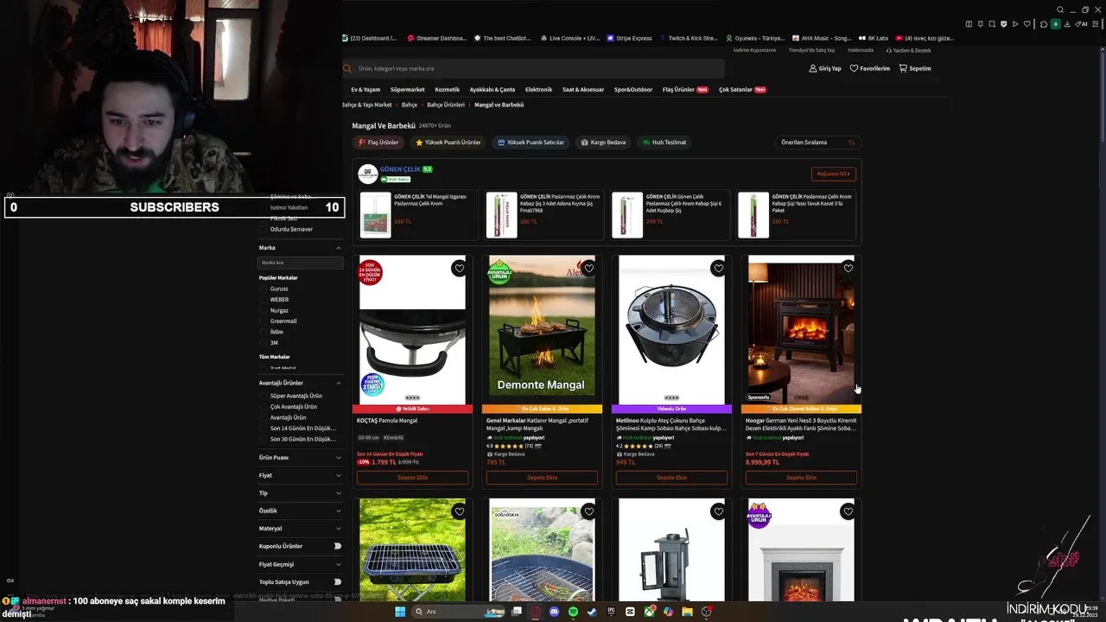Open Süpermarket category menu

tap(407, 90)
